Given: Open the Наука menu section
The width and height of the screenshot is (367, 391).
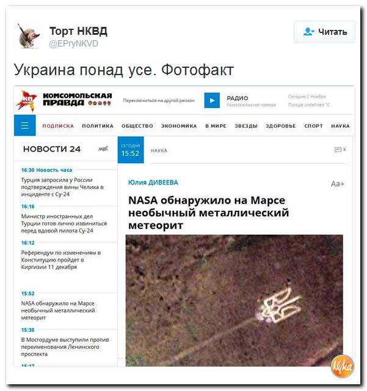Looking at the screenshot, I should [340, 126].
